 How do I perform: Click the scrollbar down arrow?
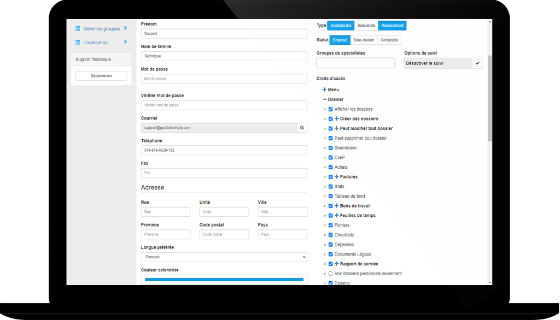pyautogui.click(x=489, y=282)
